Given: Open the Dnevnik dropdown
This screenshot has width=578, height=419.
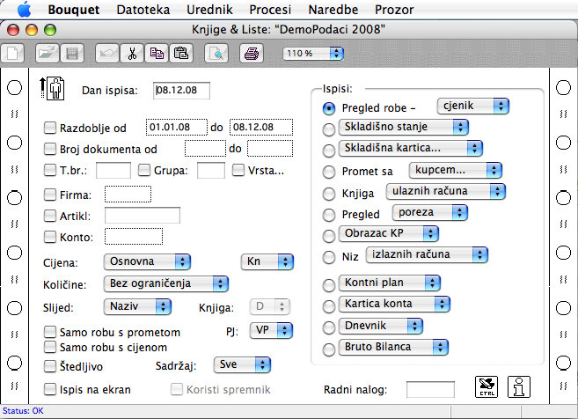Looking at the screenshot, I should pyautogui.click(x=381, y=327).
